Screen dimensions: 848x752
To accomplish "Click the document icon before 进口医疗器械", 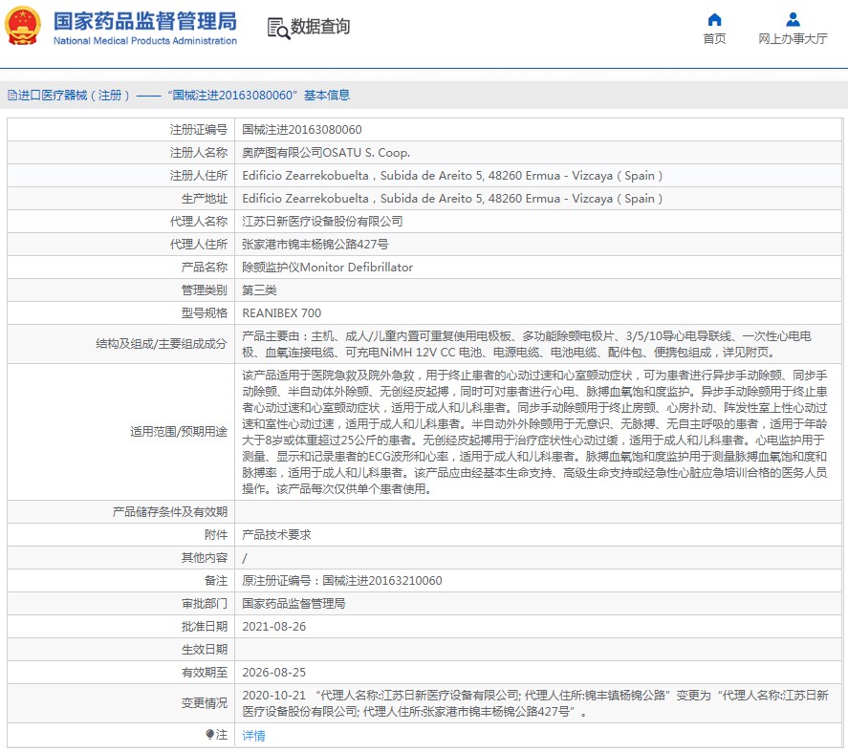I will 11,96.
